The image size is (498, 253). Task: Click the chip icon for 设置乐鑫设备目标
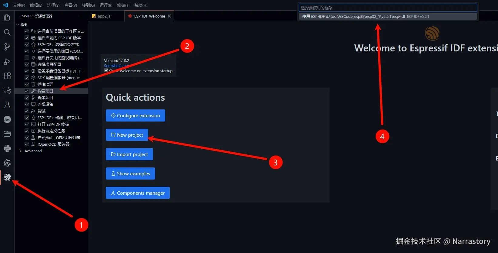coord(33,71)
